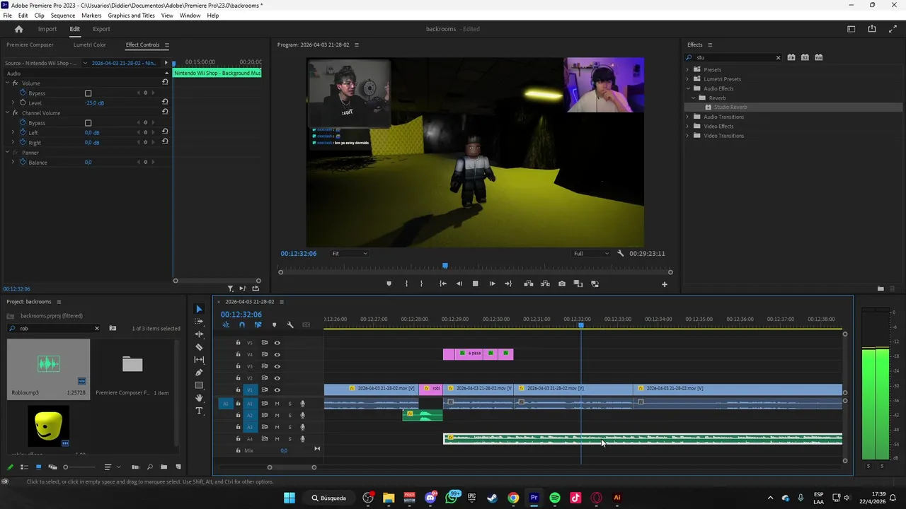The width and height of the screenshot is (906, 509).
Task: Open Program monitor settings wrench
Action: click(x=621, y=253)
